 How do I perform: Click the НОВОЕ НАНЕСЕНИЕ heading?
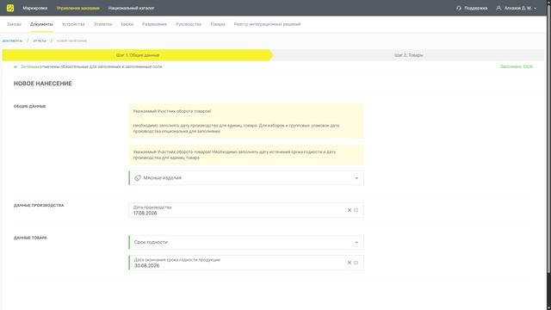click(x=42, y=84)
